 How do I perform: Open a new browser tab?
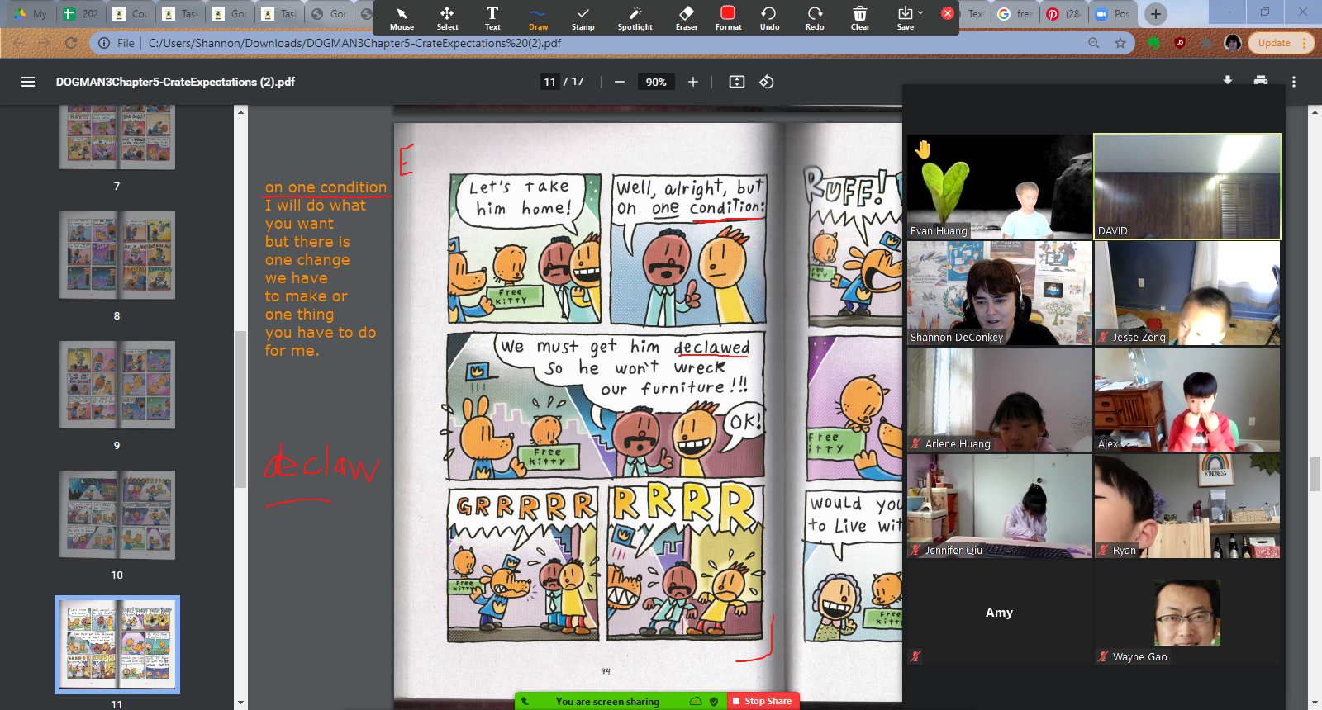pyautogui.click(x=1156, y=13)
